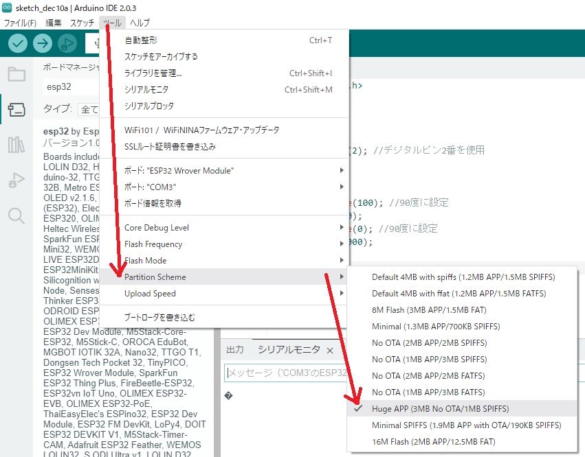Screen dimensions: 585x457
Task: Expand the ボード: "ESP32 Wrover Module" submenu
Action: point(224,171)
